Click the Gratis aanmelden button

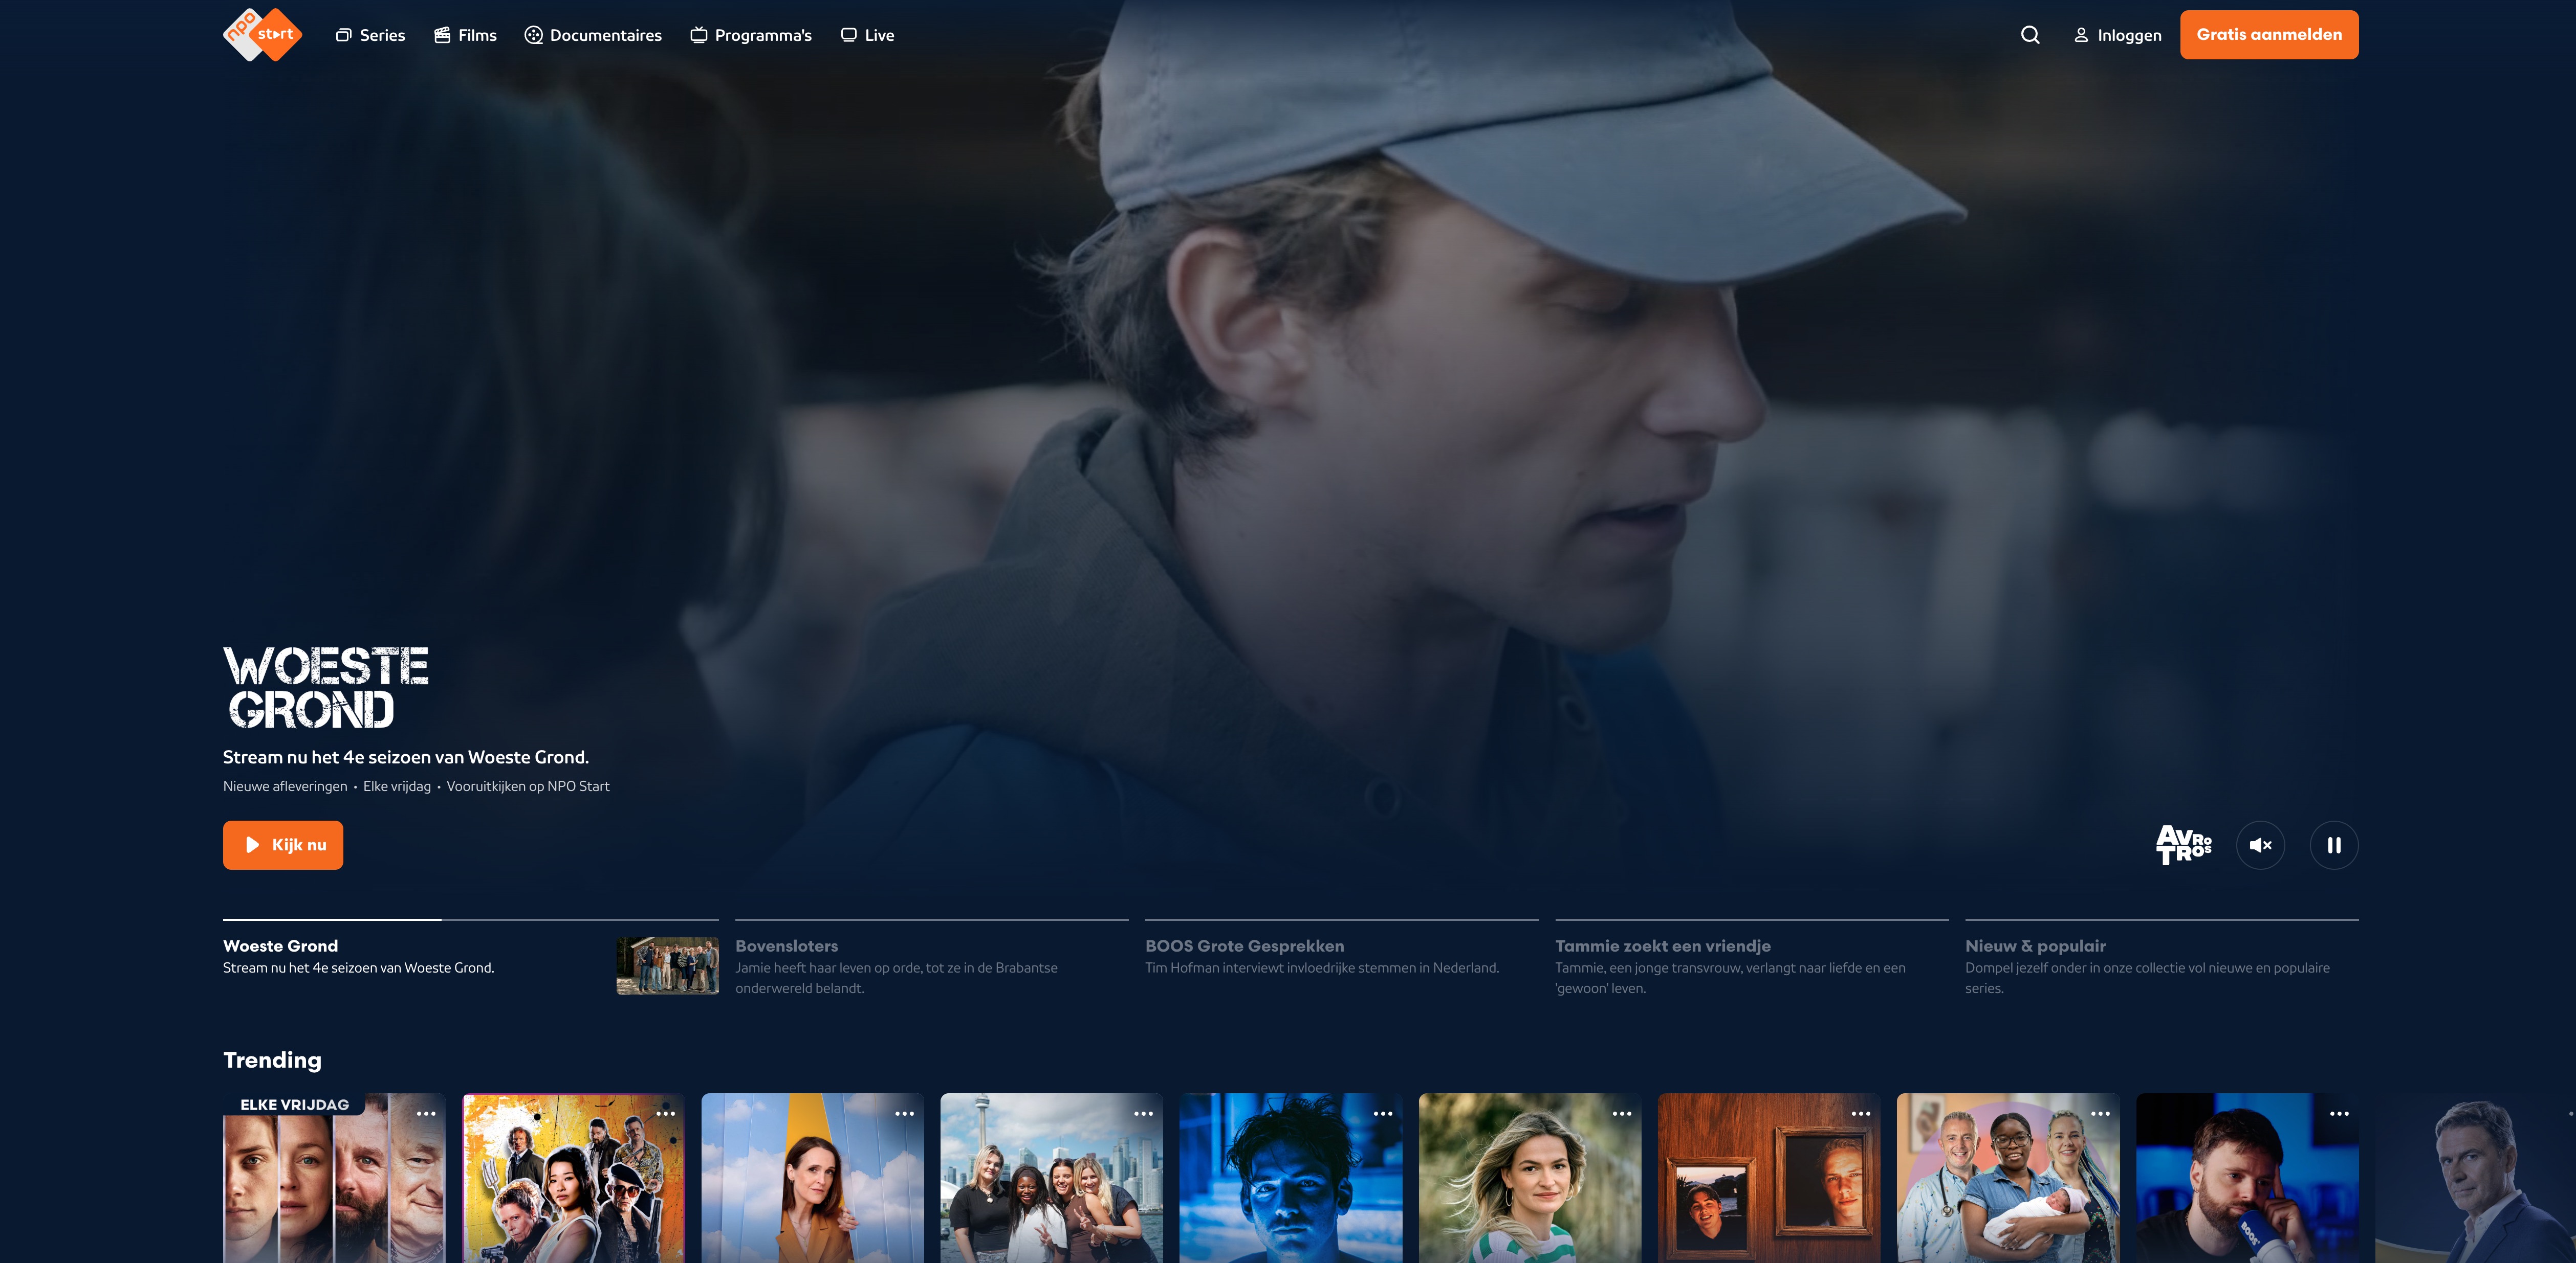click(x=2269, y=35)
